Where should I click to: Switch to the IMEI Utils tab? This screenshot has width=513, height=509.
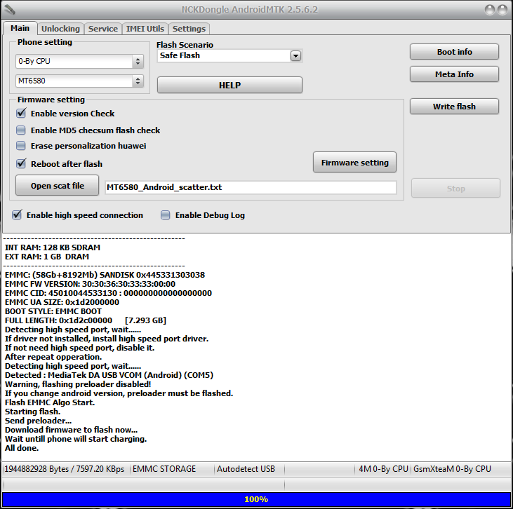click(145, 29)
